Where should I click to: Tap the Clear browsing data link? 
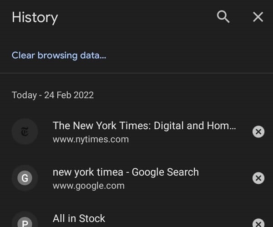pos(59,55)
